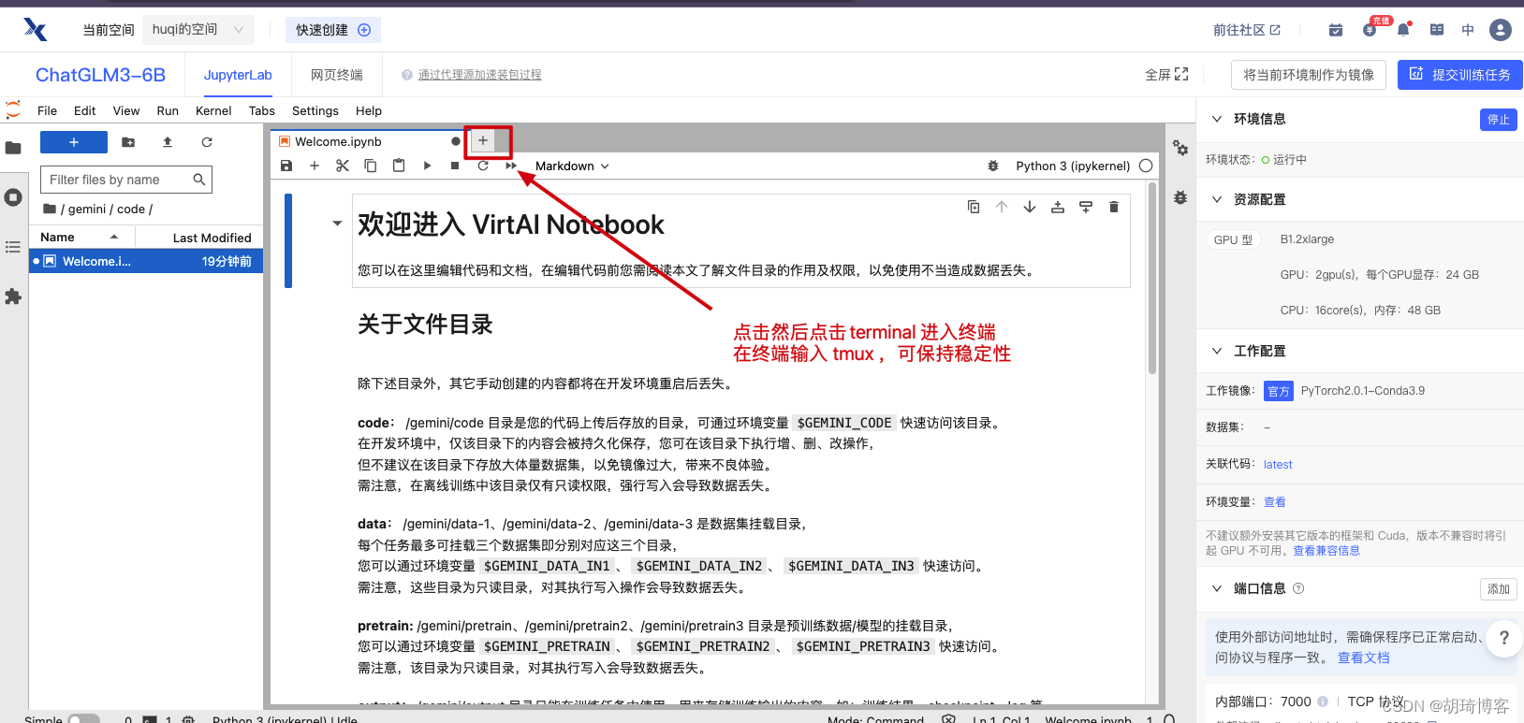The image size is (1524, 723).
Task: Open debugger panel in right sidebar
Action: tap(1180, 197)
